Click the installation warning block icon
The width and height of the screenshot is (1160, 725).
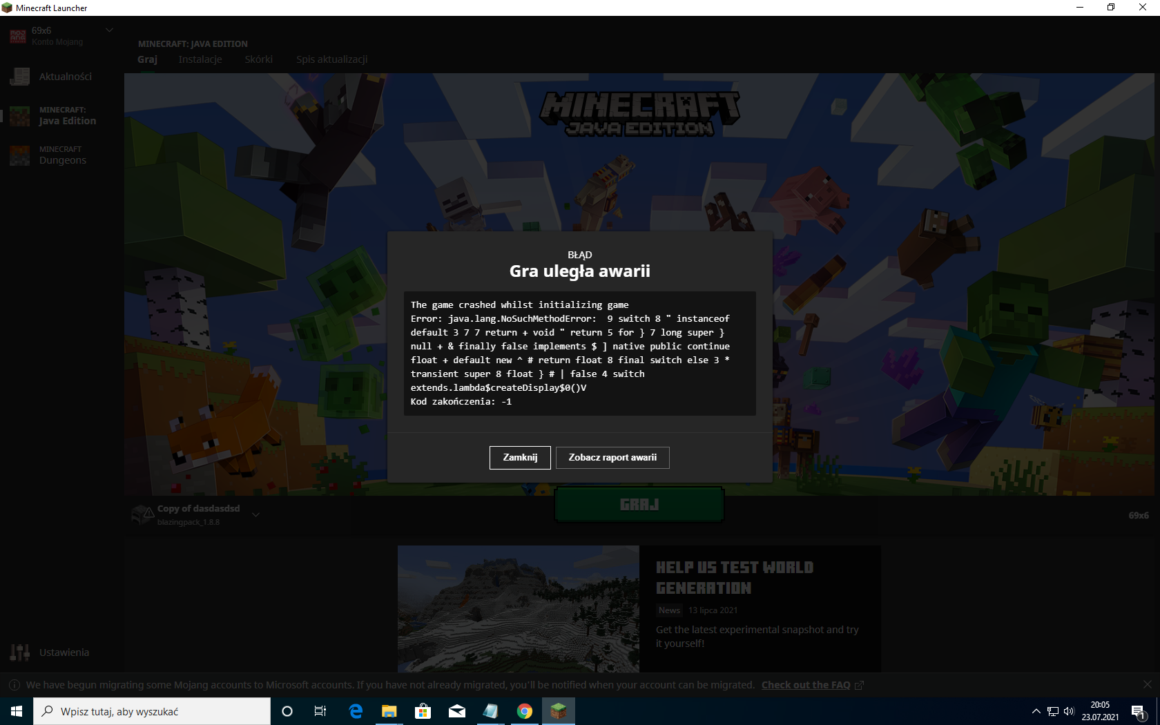tap(143, 514)
